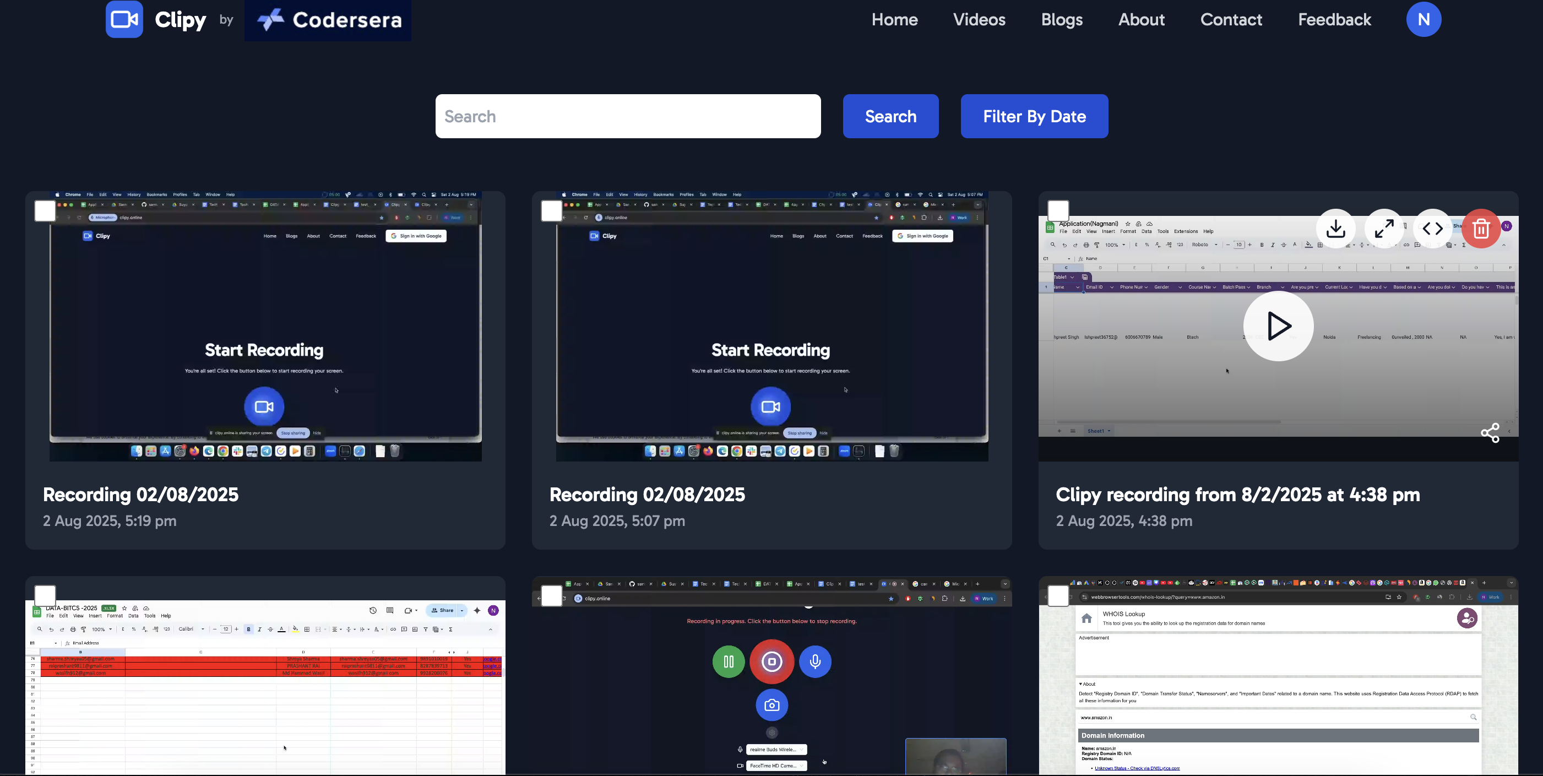Expand the 4:38 pm recording to fullscreen
Image resolution: width=1543 pixels, height=776 pixels.
click(x=1384, y=229)
